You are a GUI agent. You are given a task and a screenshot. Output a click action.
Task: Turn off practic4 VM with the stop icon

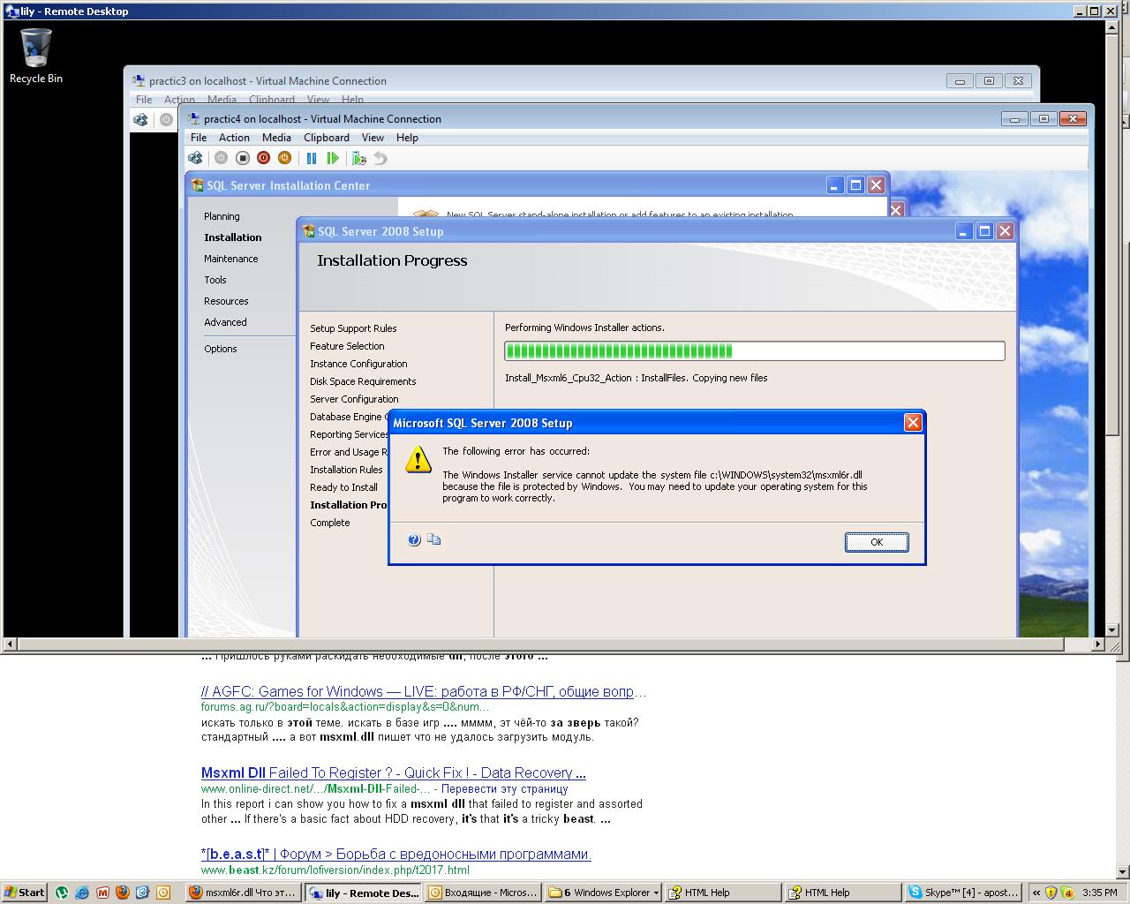coord(243,158)
